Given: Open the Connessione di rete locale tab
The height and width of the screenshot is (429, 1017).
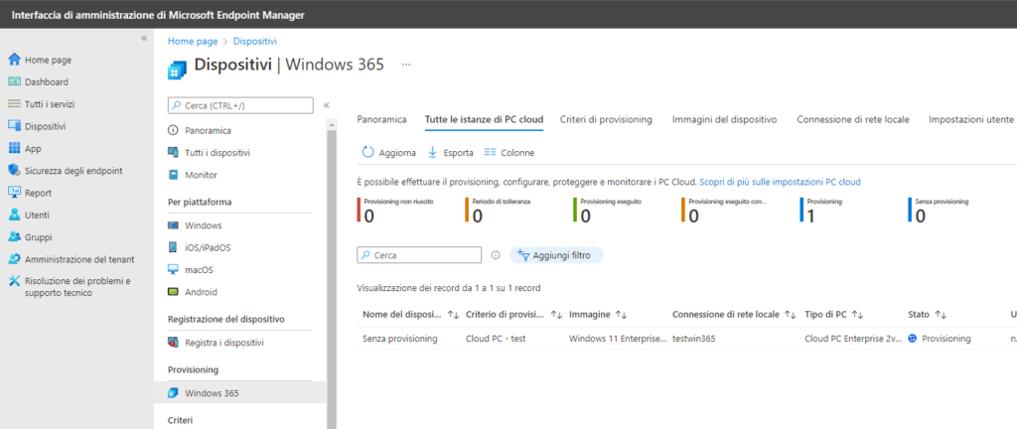Looking at the screenshot, I should (853, 119).
